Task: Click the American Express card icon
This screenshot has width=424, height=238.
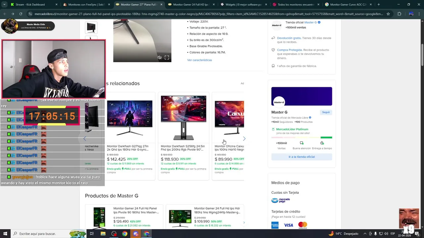Action: point(275,225)
